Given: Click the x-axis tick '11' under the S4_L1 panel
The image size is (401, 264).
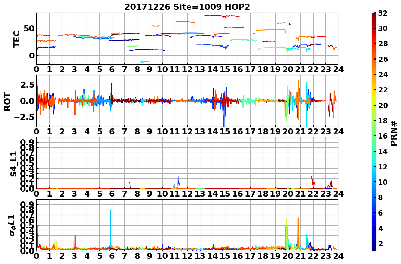Looking at the screenshot, I should point(175,194).
